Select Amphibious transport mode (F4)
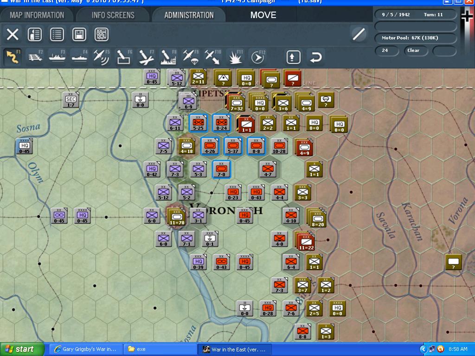The image size is (475, 356). tap(79, 57)
